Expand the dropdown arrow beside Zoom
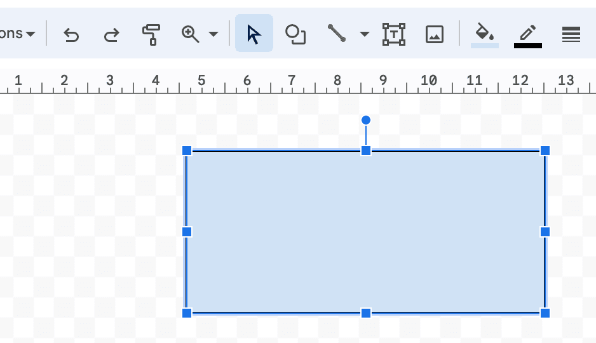Image resolution: width=596 pixels, height=343 pixels. click(x=213, y=34)
